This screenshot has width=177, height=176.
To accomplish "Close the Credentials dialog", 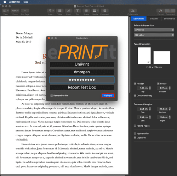I will click(49, 38).
